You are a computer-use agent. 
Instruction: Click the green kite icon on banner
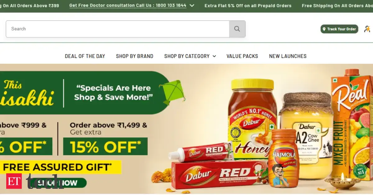[x=172, y=93]
